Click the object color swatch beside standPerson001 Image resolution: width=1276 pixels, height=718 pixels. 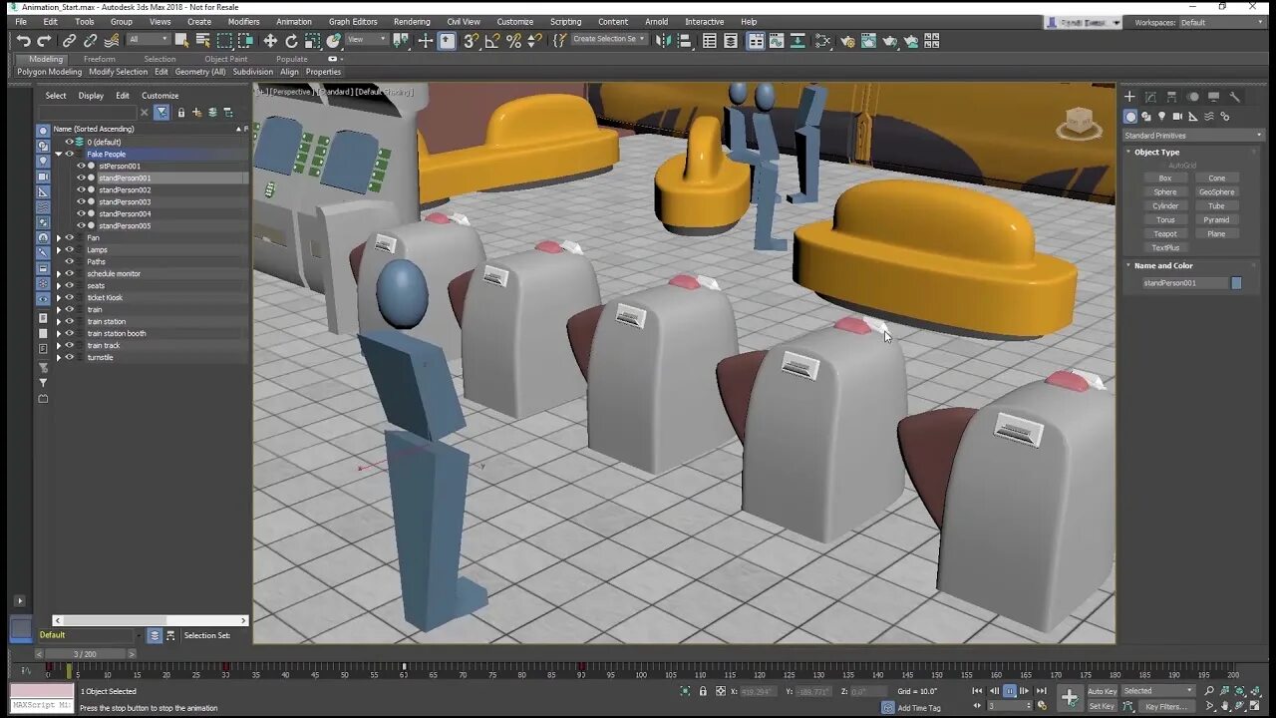click(1236, 283)
